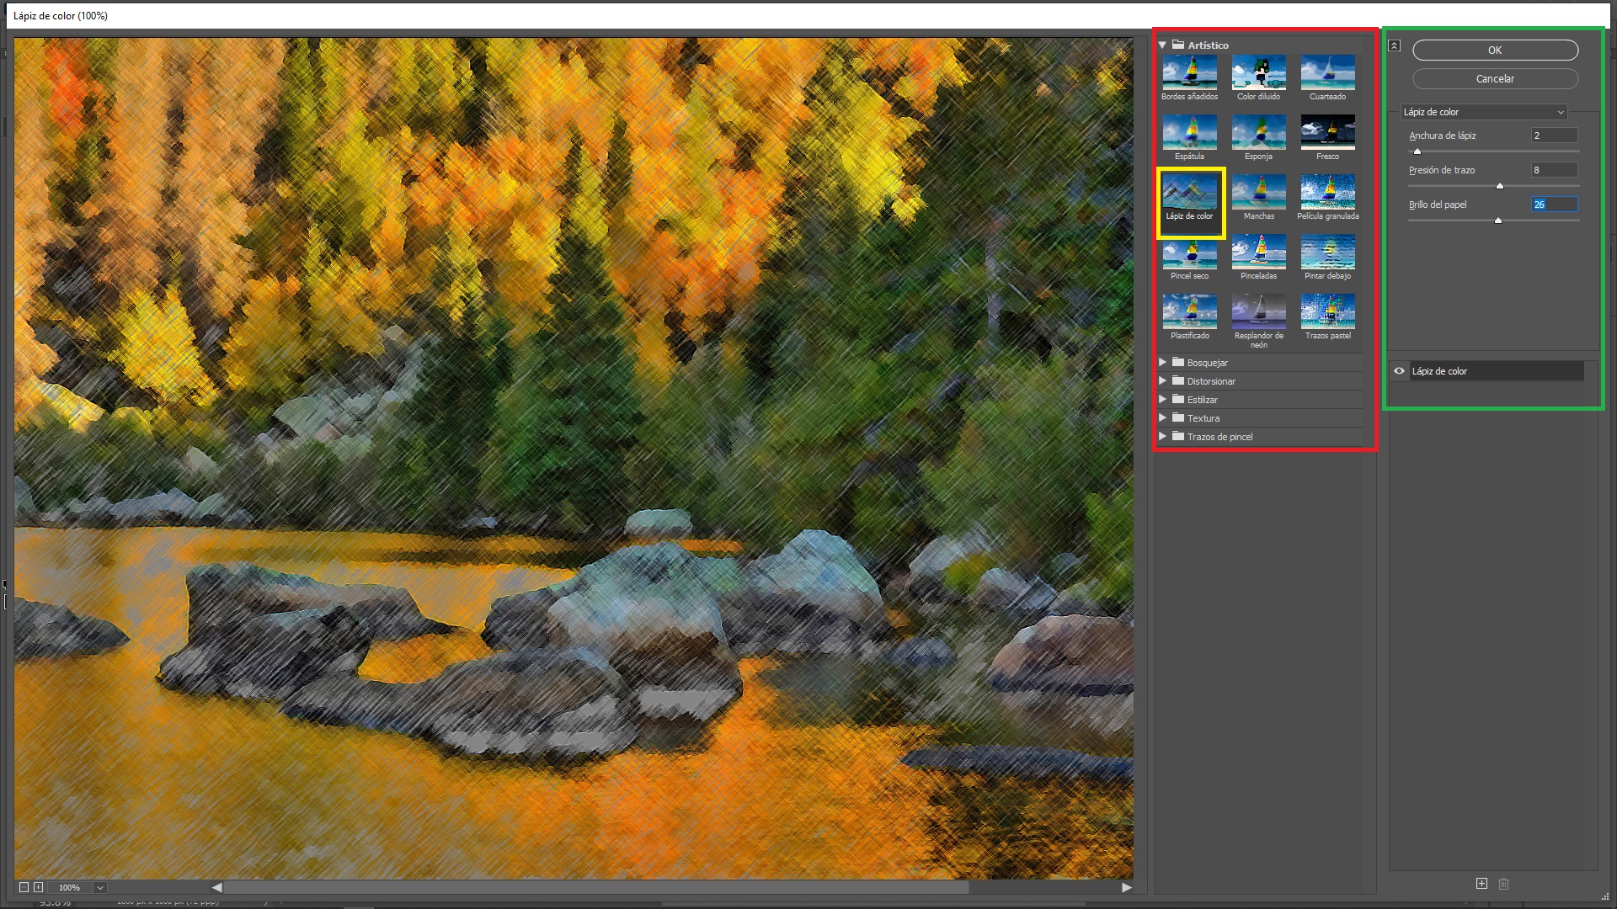1617x909 pixels.
Task: Click the Presión de trazo value field
Action: coord(1554,170)
